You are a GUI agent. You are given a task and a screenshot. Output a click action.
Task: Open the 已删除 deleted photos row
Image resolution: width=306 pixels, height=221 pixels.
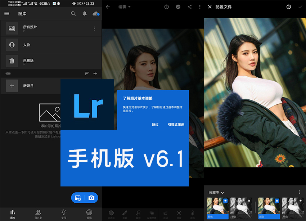tap(51, 61)
